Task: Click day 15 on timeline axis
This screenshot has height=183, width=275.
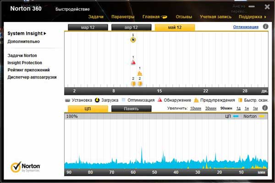Action: click(x=159, y=91)
